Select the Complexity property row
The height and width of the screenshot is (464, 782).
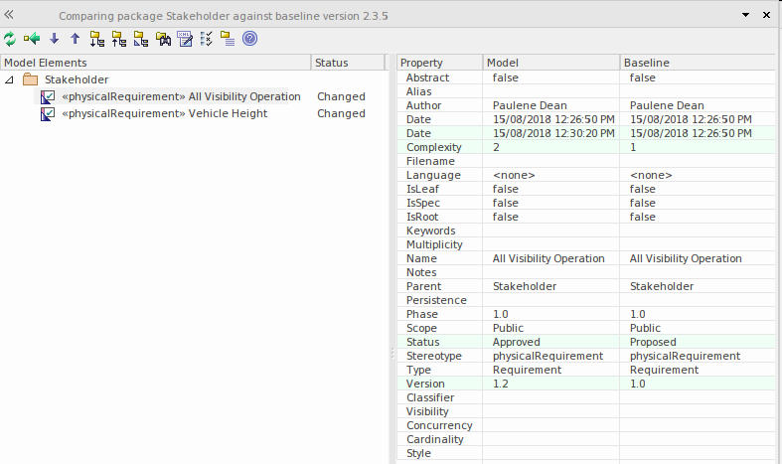pyautogui.click(x=433, y=147)
